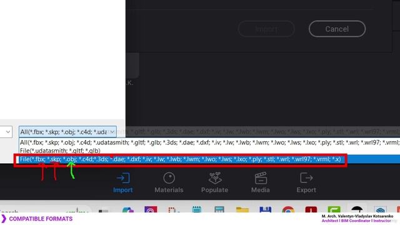
Task: Open the Populate section
Action: coord(215,182)
